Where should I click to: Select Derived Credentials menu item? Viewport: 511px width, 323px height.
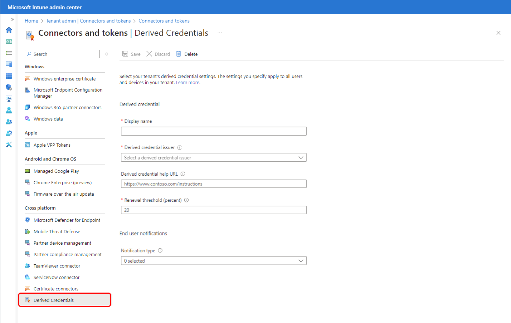pos(64,300)
